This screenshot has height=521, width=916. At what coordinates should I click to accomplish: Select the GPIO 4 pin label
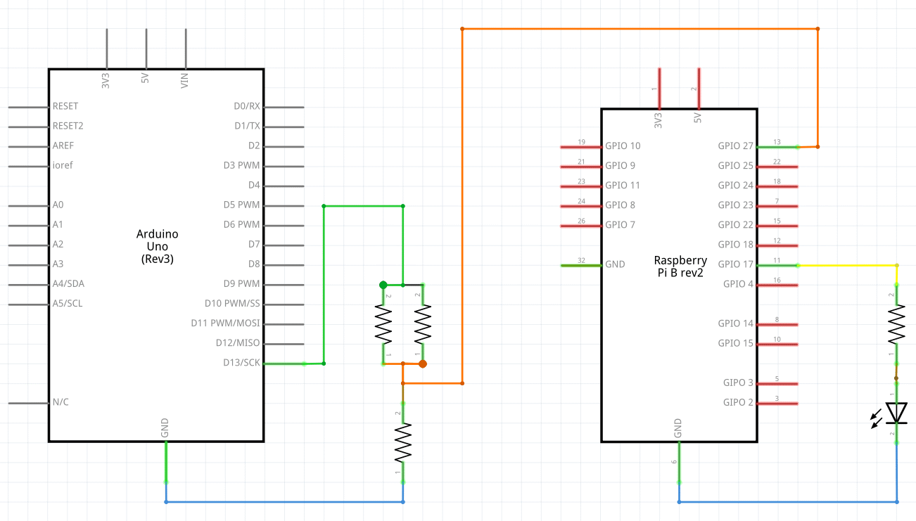[x=738, y=284]
